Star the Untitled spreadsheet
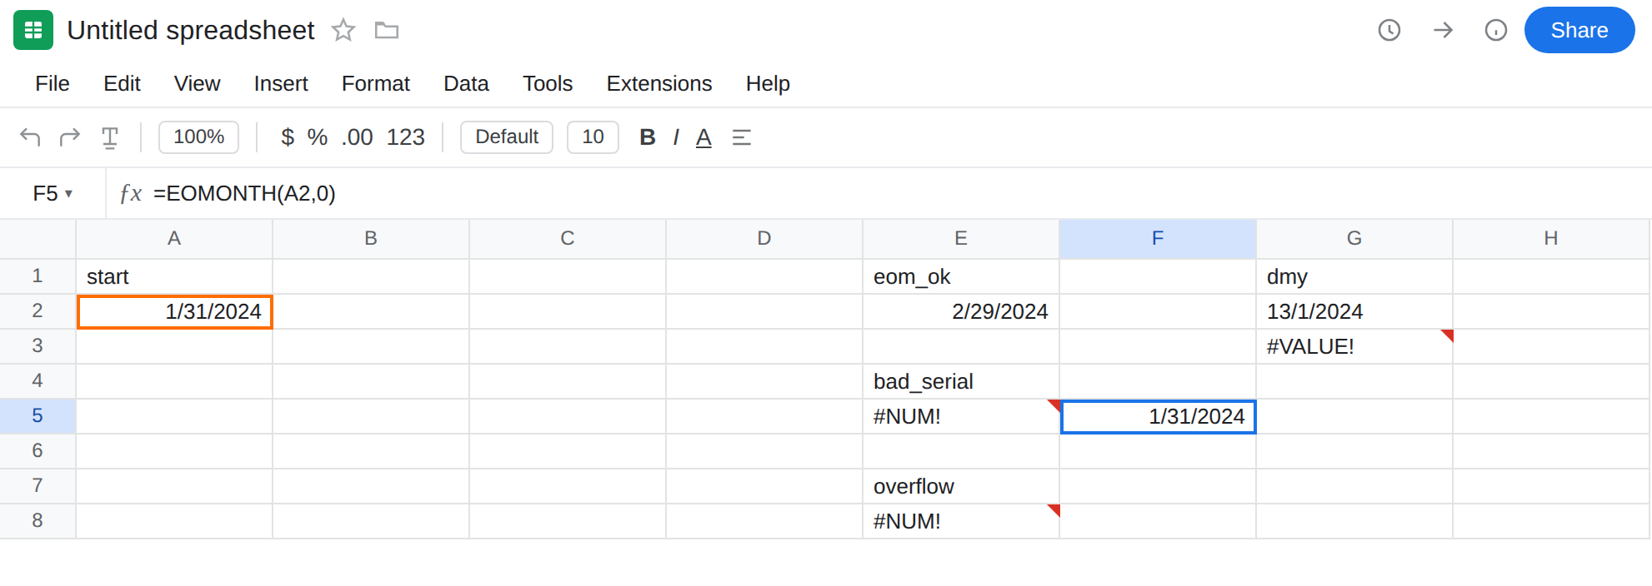This screenshot has height=586, width=1652. [x=343, y=31]
